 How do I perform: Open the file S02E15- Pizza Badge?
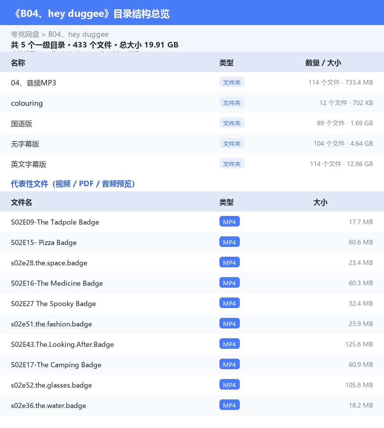(43, 243)
